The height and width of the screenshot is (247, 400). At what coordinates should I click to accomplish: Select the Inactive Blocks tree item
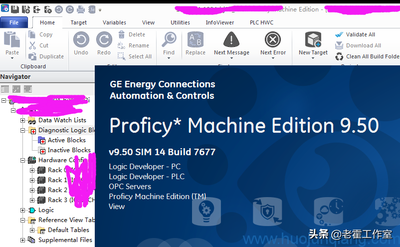click(69, 150)
